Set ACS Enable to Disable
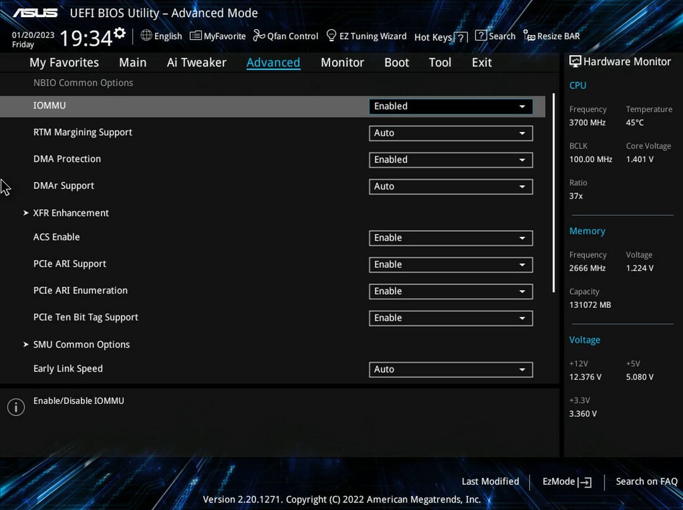The image size is (683, 510). tap(450, 238)
